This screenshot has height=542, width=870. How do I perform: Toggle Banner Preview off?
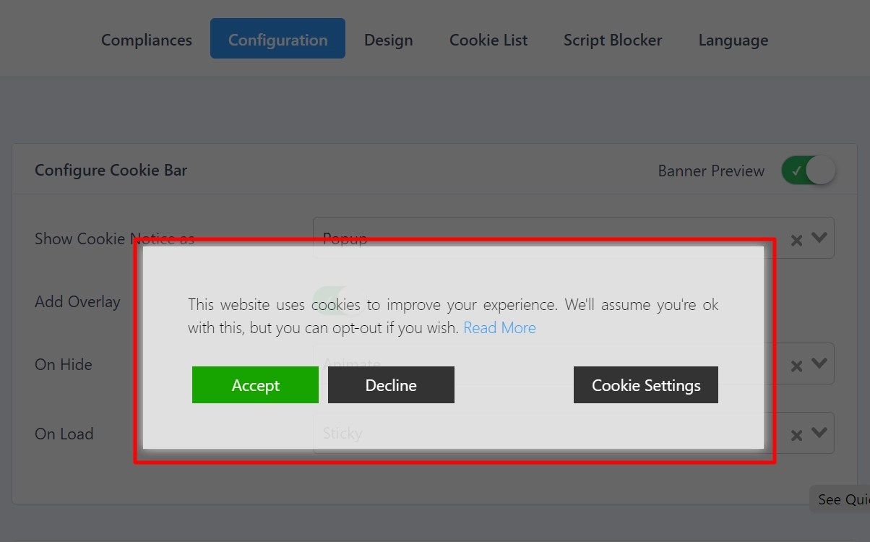point(807,170)
